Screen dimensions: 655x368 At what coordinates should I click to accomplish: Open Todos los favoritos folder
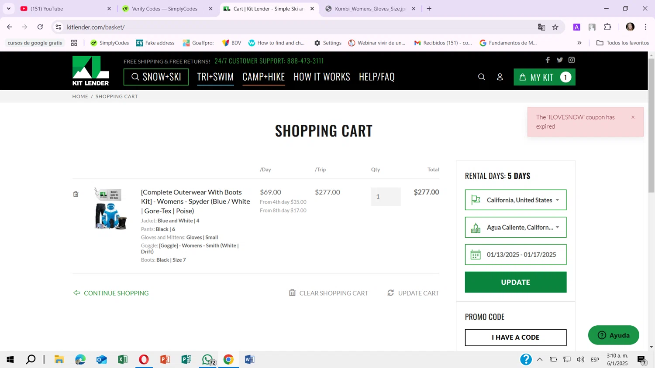tap(622, 43)
